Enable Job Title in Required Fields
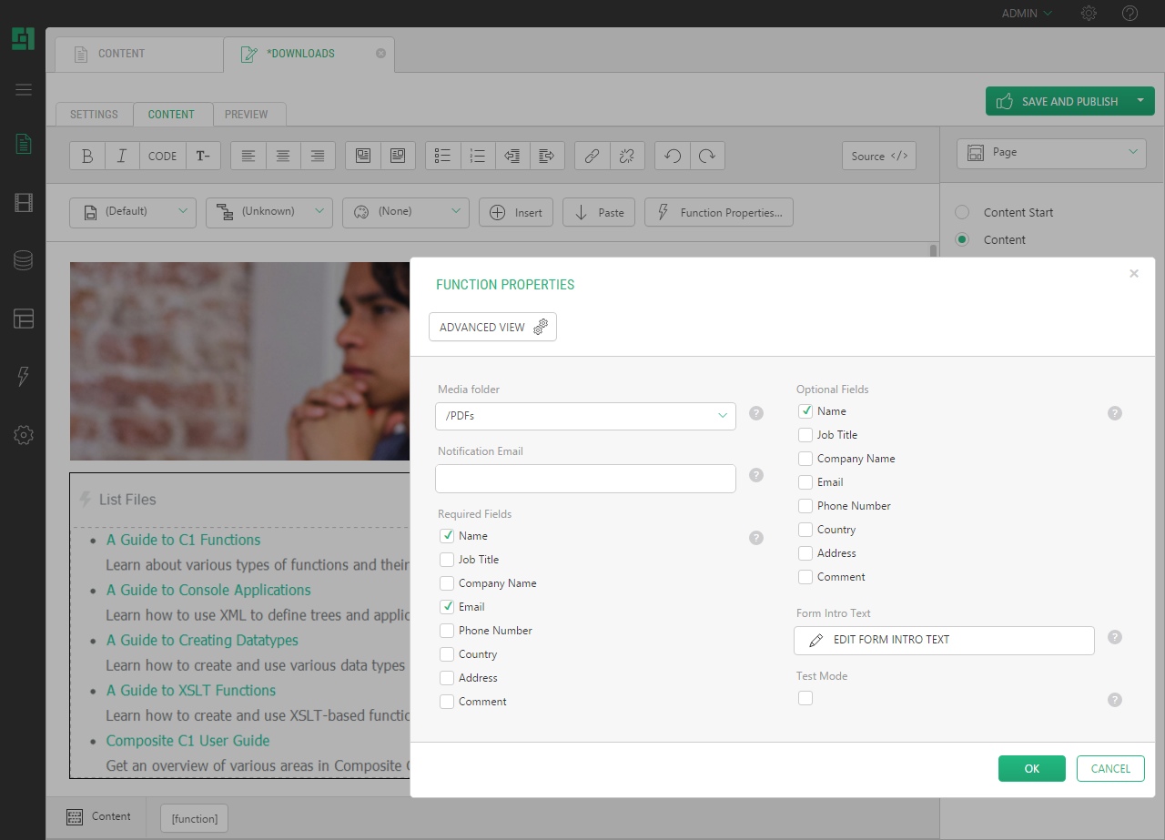Viewport: 1165px width, 840px height. click(x=447, y=560)
